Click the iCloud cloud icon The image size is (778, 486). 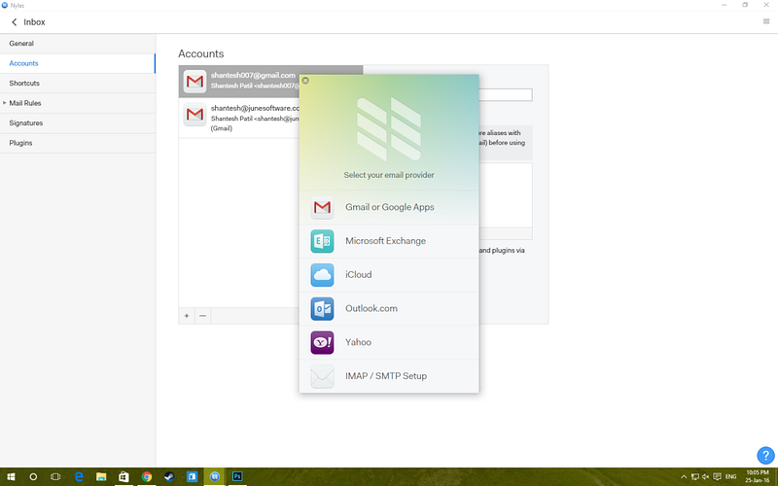tap(322, 275)
